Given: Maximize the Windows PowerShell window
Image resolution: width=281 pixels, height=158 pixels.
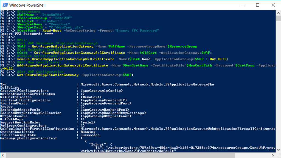Looking at the screenshot, I should 258,5.
